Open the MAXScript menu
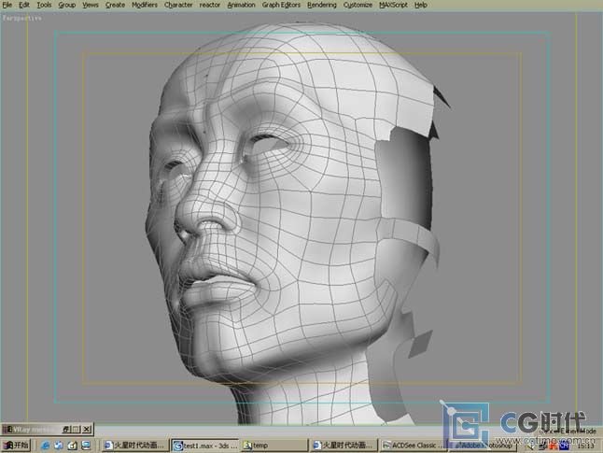The width and height of the screenshot is (603, 453). 393,5
